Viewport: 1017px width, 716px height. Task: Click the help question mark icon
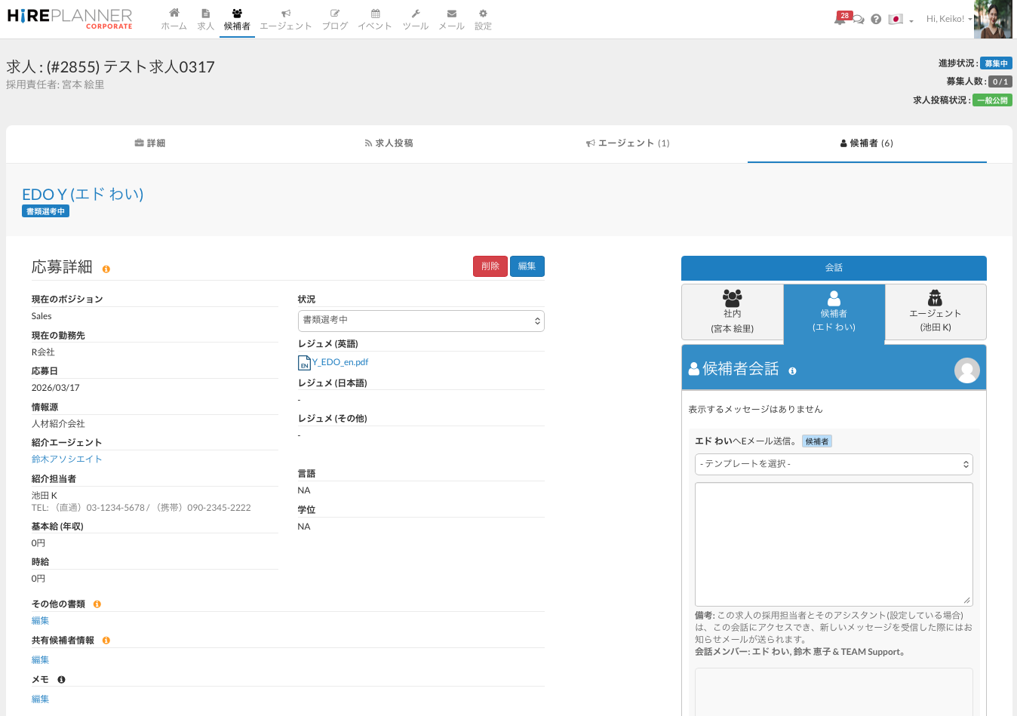pos(876,20)
